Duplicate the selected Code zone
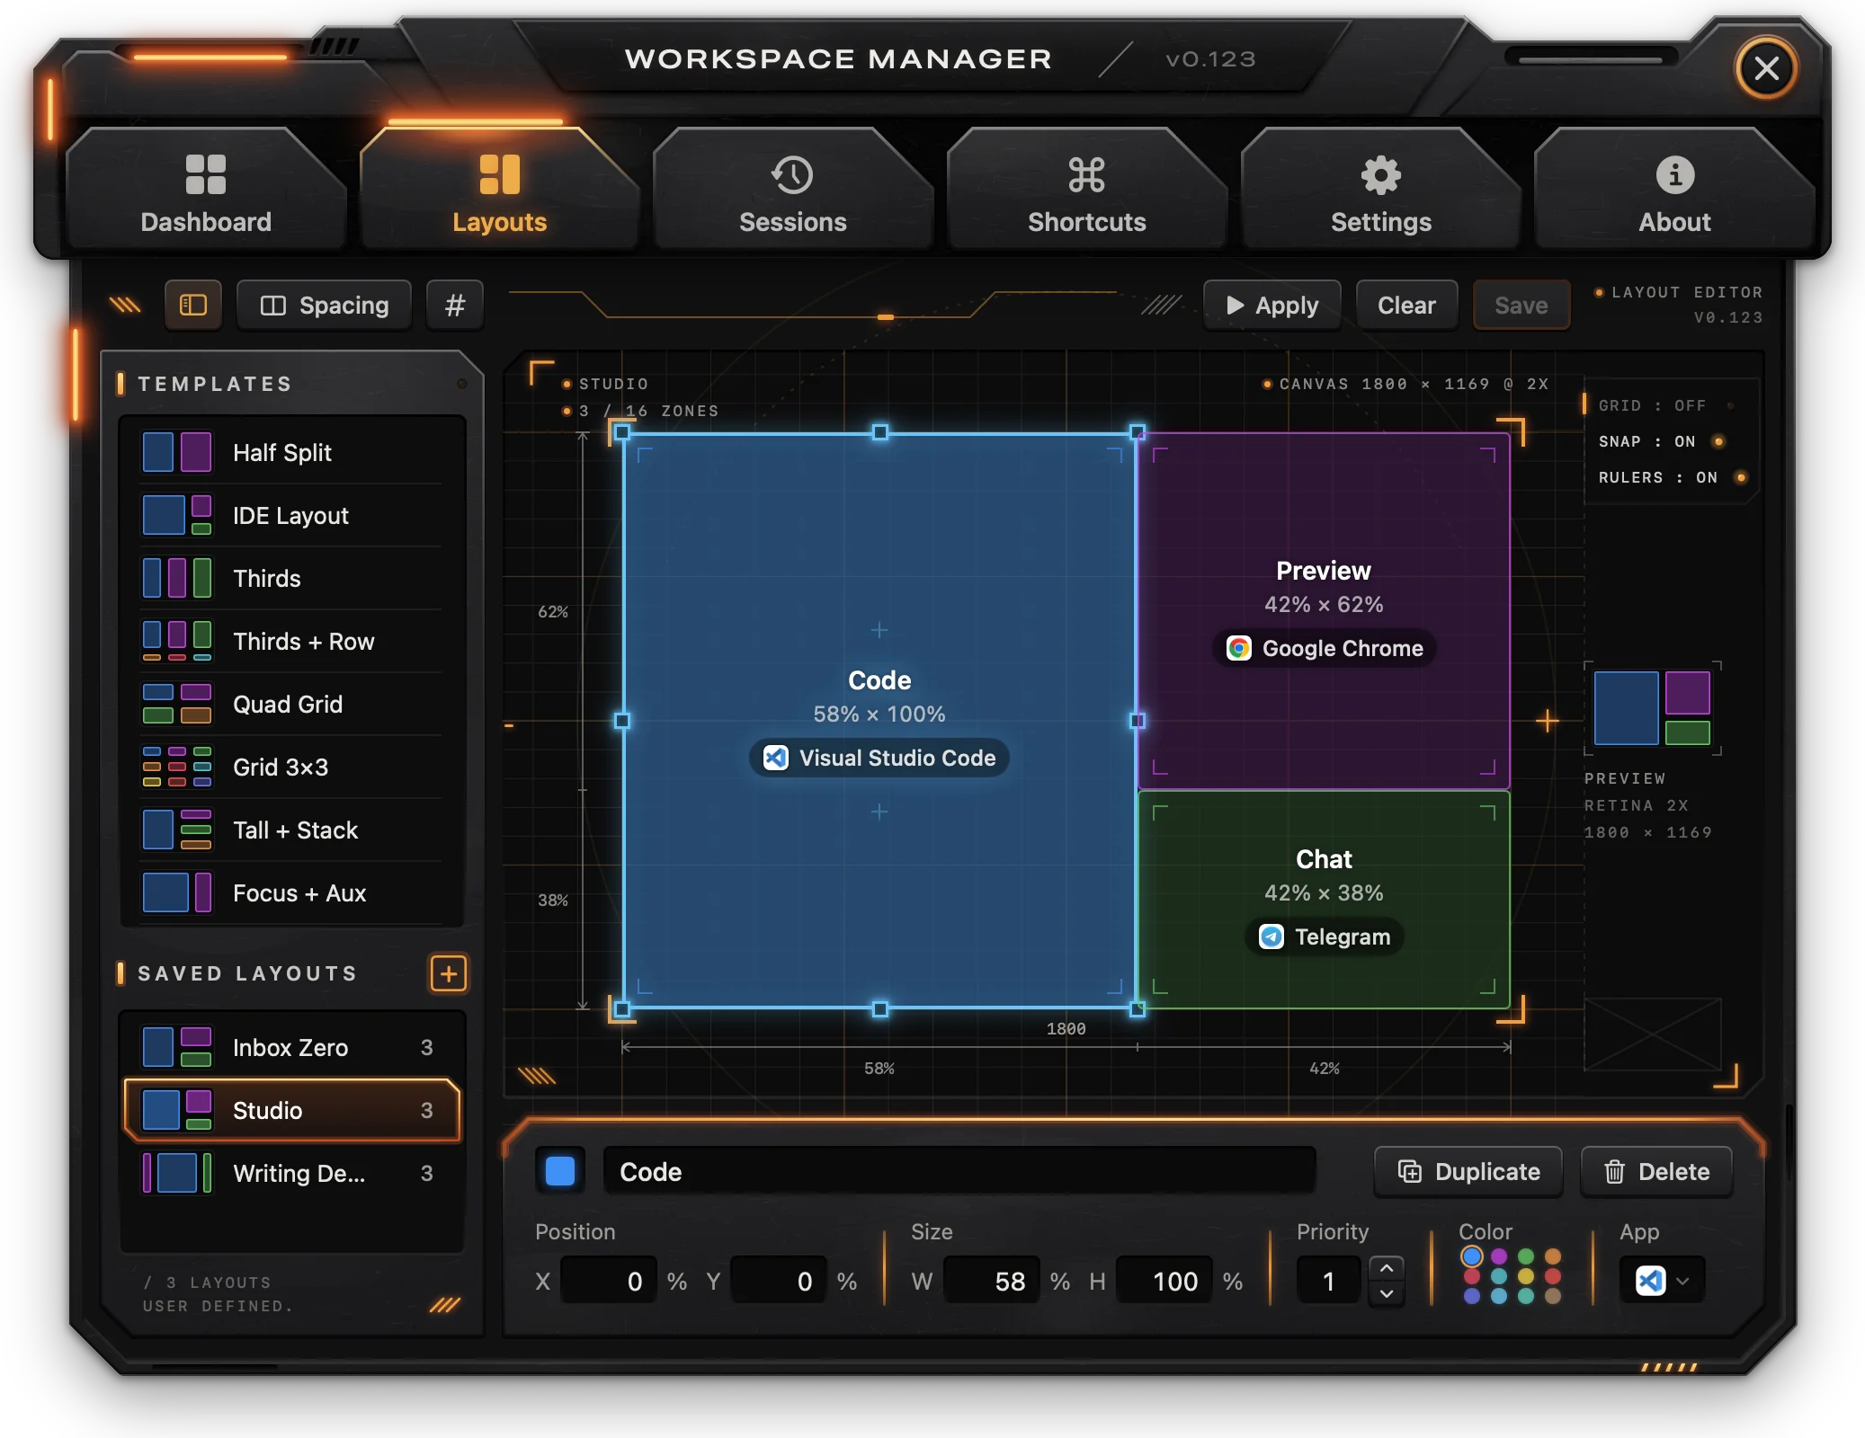Screen dimensions: 1865x1438 [1468, 1171]
